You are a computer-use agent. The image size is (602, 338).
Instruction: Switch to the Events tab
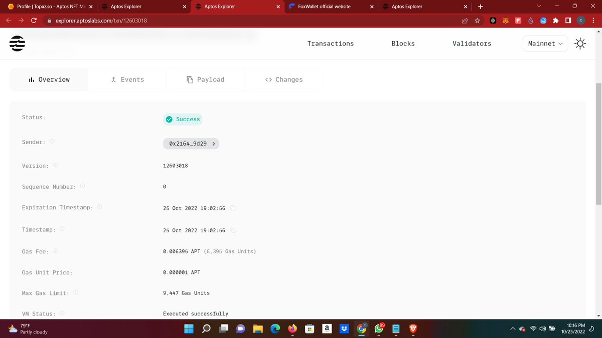pos(127,80)
